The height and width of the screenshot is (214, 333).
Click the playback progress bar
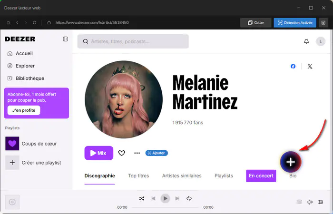(165, 207)
